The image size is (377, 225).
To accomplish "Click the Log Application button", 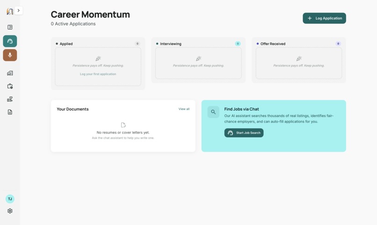I will [x=324, y=18].
